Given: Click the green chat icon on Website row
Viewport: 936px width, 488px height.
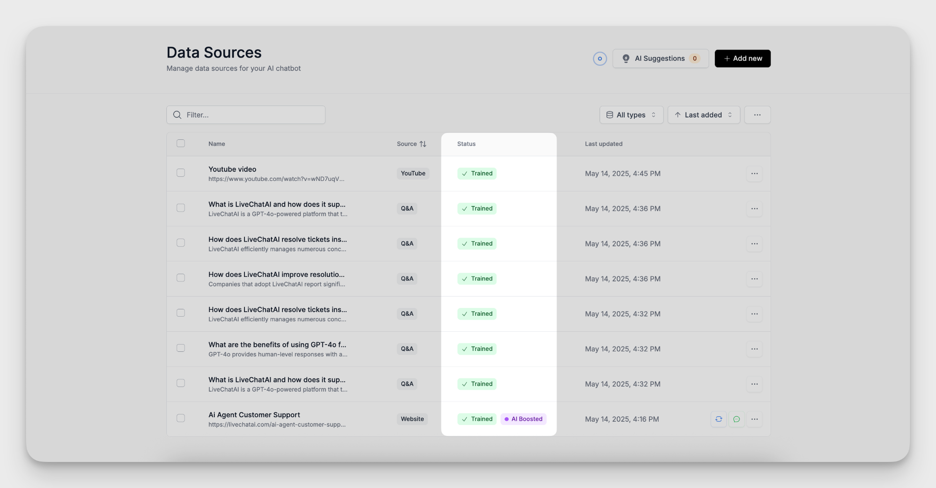Looking at the screenshot, I should 736,419.
